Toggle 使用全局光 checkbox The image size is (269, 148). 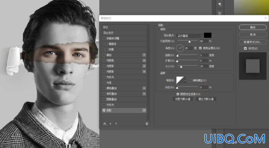[200, 48]
